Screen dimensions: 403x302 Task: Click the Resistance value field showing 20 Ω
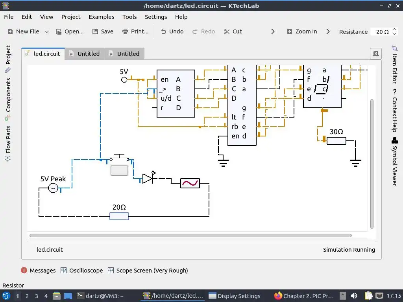pos(381,32)
